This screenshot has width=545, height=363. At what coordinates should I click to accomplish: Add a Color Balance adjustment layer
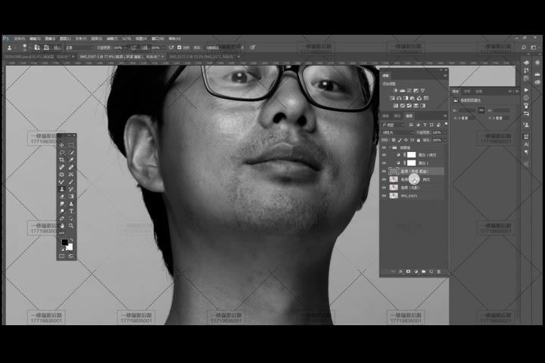pyautogui.click(x=399, y=98)
